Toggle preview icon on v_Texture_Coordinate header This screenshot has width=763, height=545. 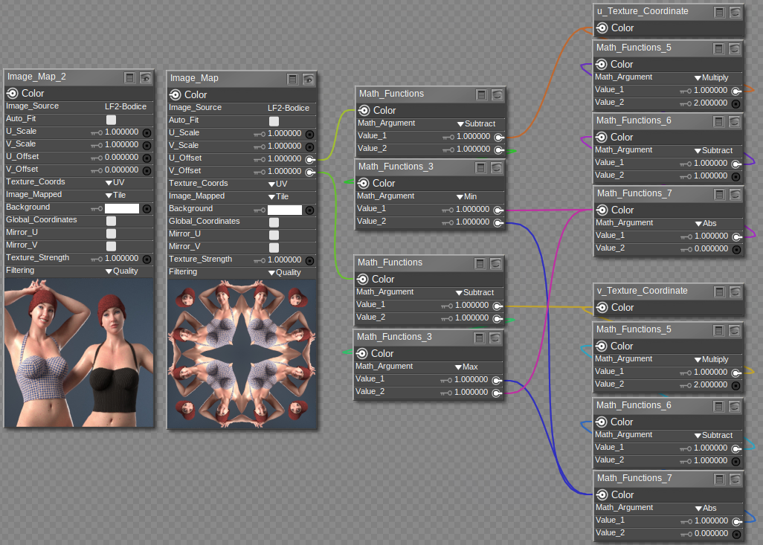[x=735, y=291]
